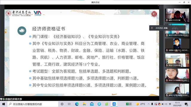
Task: Check the tray battery status icon
Action: (x=163, y=104)
